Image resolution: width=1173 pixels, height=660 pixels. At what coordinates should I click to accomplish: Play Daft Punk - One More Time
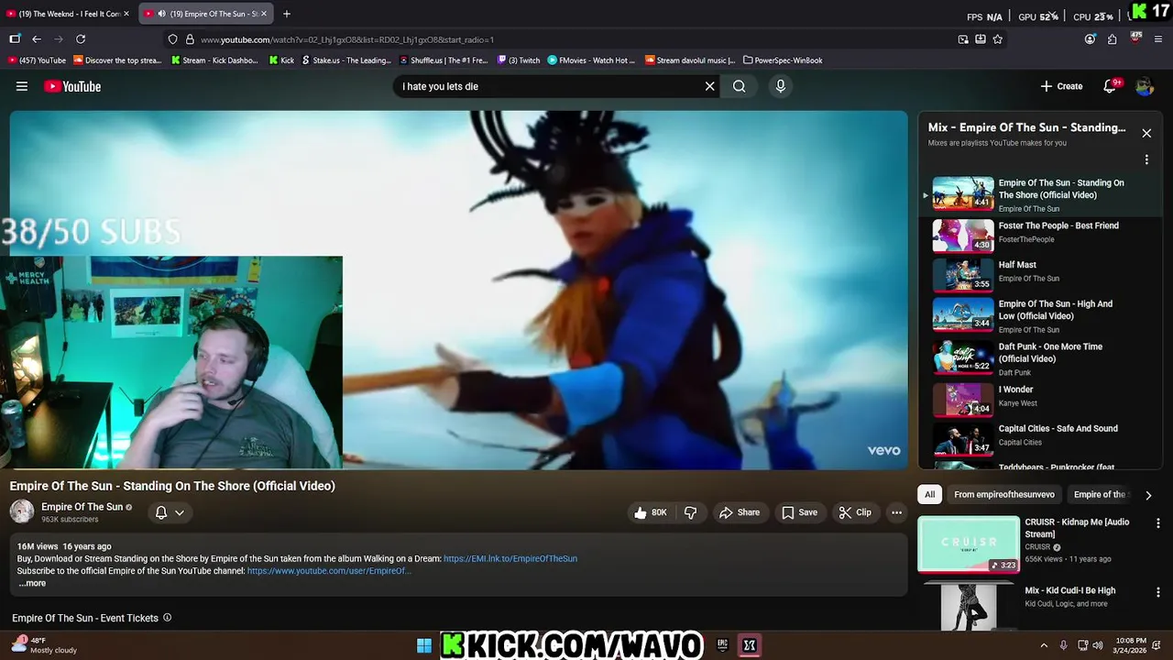point(1040,357)
